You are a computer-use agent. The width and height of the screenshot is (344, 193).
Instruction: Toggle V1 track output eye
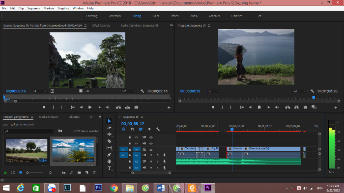[151, 150]
